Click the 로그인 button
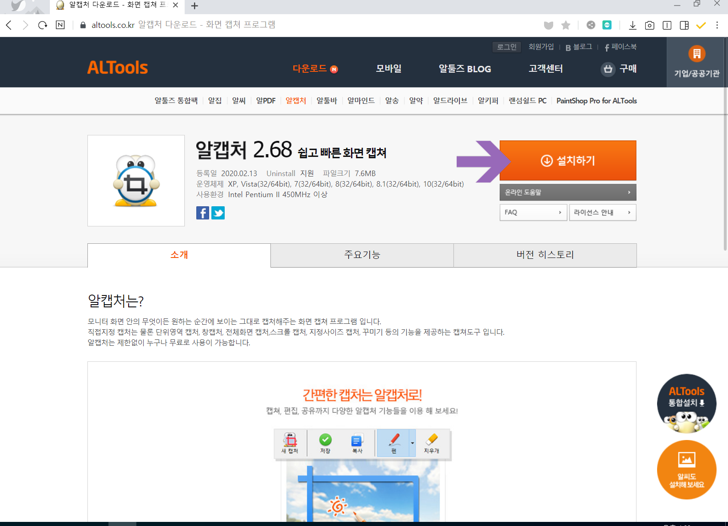 click(507, 47)
